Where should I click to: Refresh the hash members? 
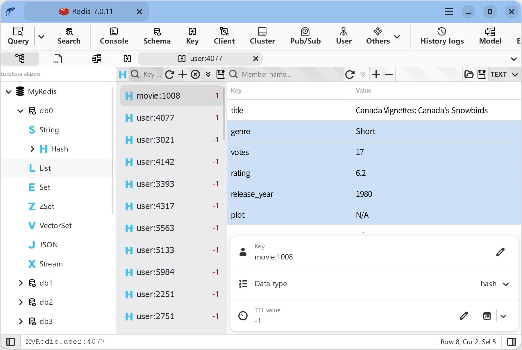point(350,75)
